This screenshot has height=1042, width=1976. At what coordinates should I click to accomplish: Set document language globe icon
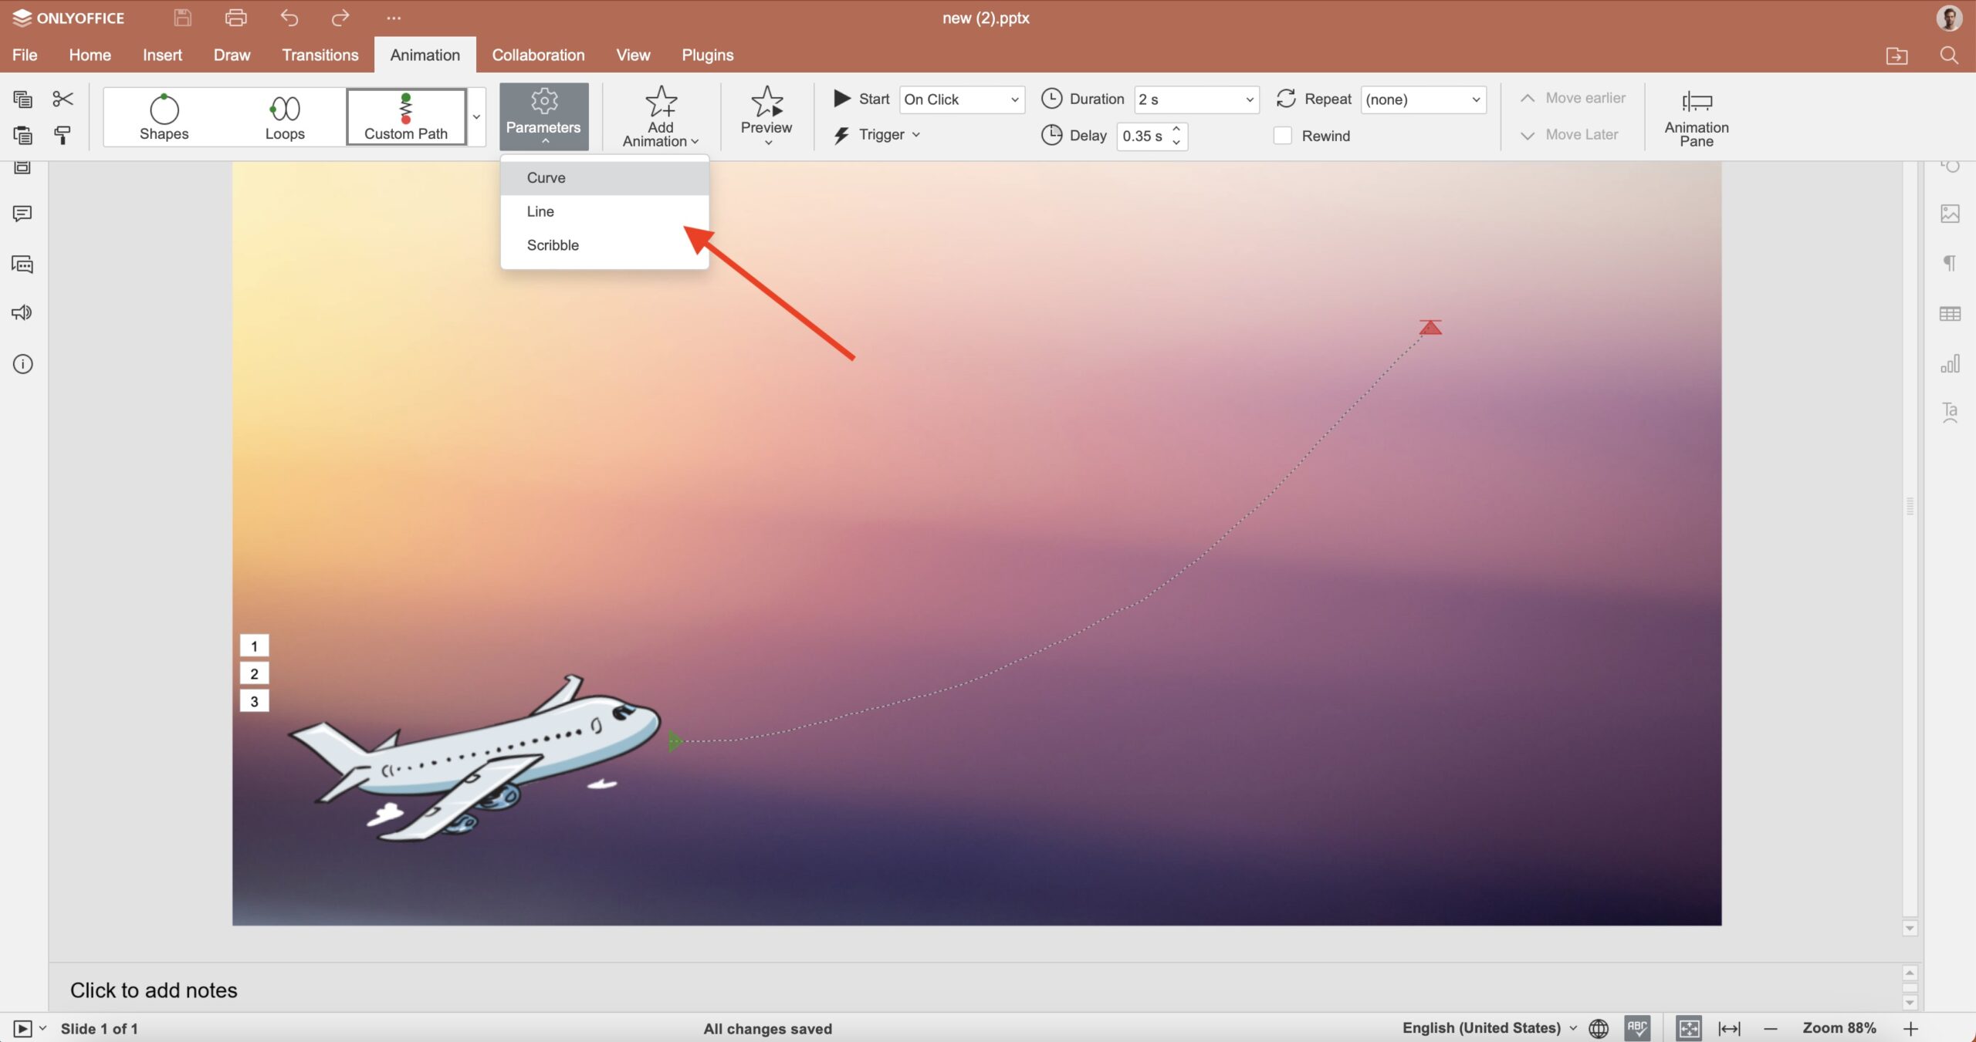[x=1599, y=1028]
